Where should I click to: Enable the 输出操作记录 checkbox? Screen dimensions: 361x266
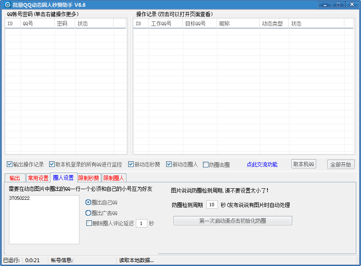point(9,164)
